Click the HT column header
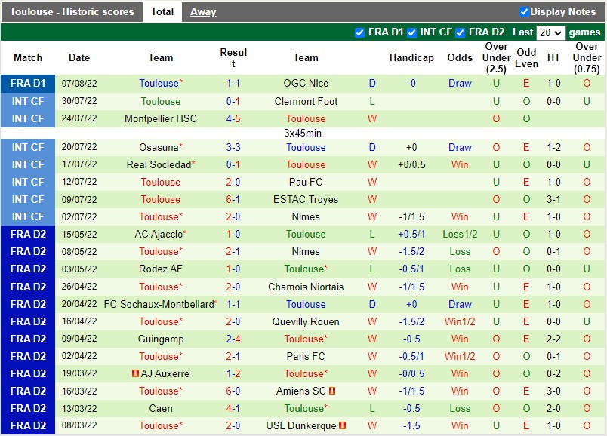The image size is (607, 436). pos(553,57)
